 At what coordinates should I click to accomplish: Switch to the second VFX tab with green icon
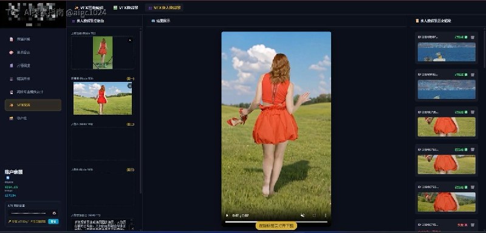tap(126, 8)
